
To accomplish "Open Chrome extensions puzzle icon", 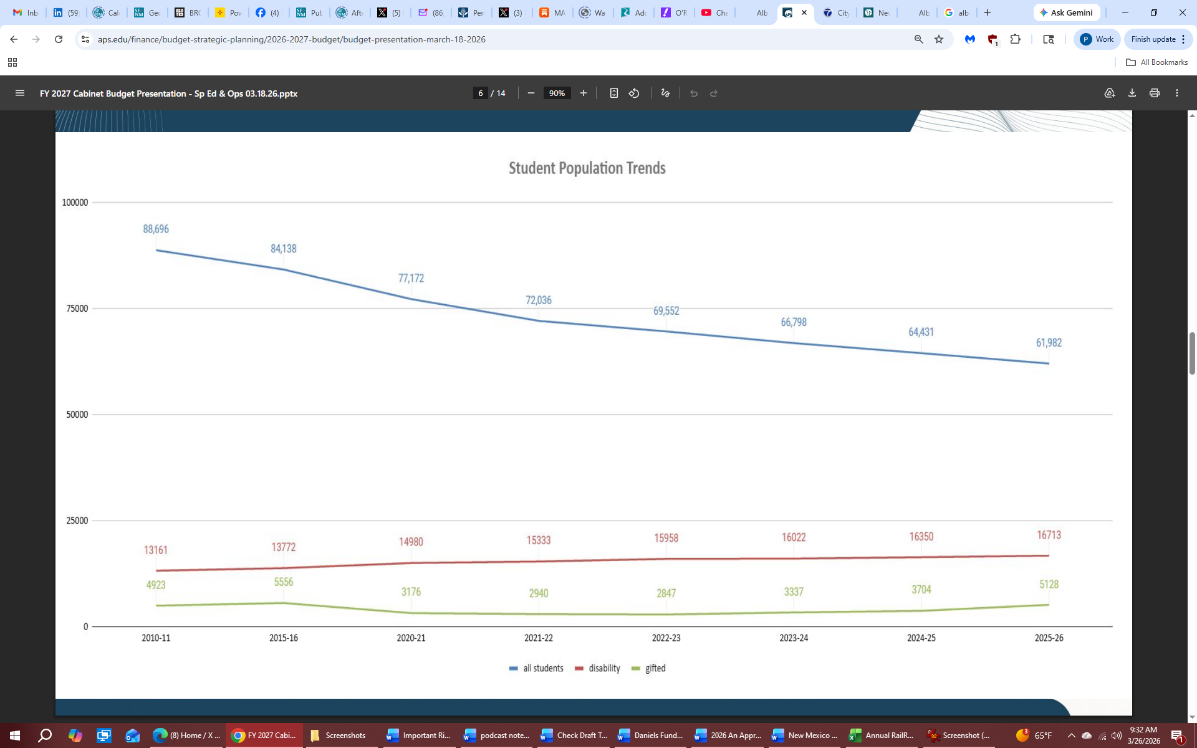I will pos(1016,39).
